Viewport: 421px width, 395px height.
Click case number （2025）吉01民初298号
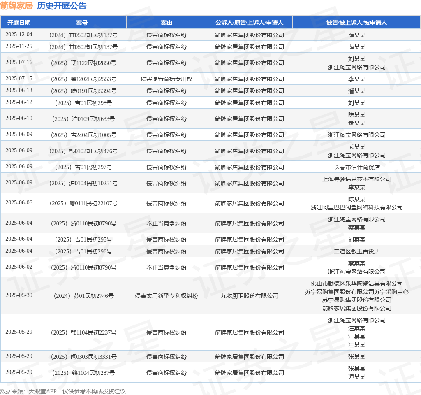point(83,103)
